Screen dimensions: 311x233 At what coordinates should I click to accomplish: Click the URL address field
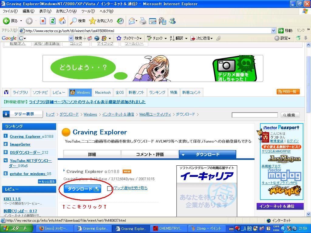pyautogui.click(x=148, y=31)
